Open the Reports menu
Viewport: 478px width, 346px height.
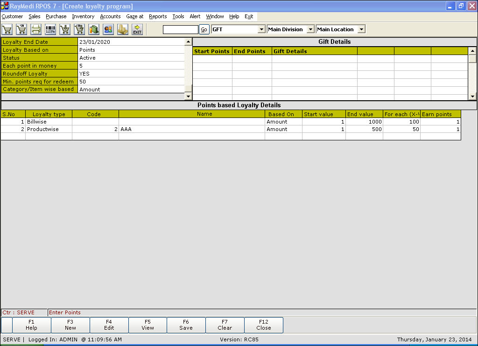coord(158,16)
